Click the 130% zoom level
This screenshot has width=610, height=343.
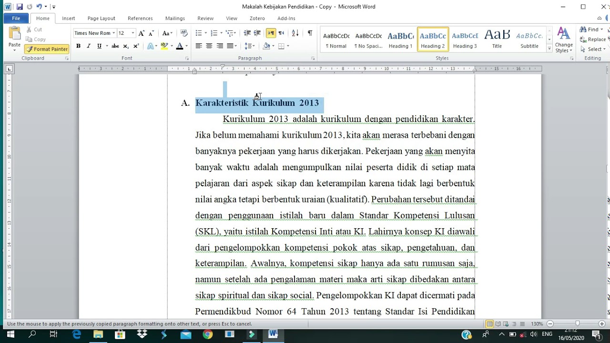[x=537, y=324]
